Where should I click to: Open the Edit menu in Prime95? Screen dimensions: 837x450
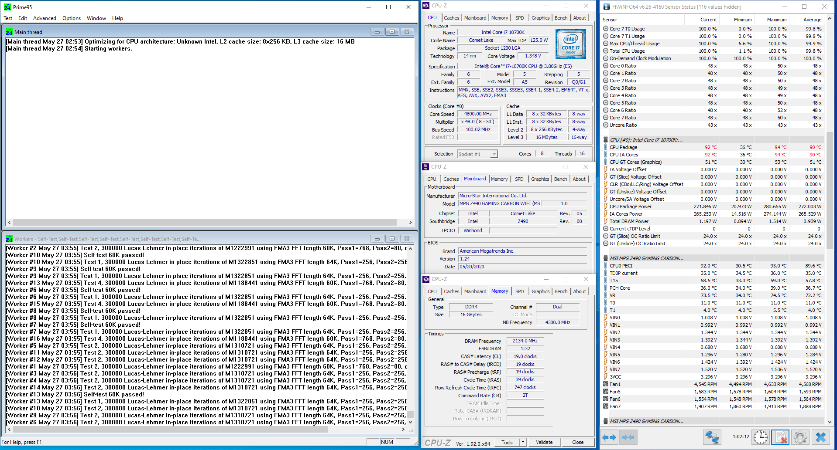point(23,18)
